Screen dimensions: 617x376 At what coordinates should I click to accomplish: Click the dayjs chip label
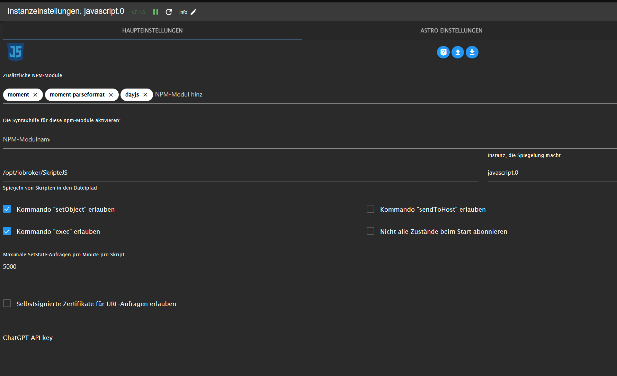click(x=132, y=95)
